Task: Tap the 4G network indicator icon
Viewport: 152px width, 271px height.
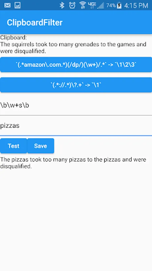Action: [92, 5]
